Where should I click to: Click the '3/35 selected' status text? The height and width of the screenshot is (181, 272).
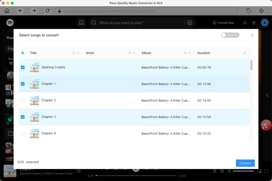[28, 162]
